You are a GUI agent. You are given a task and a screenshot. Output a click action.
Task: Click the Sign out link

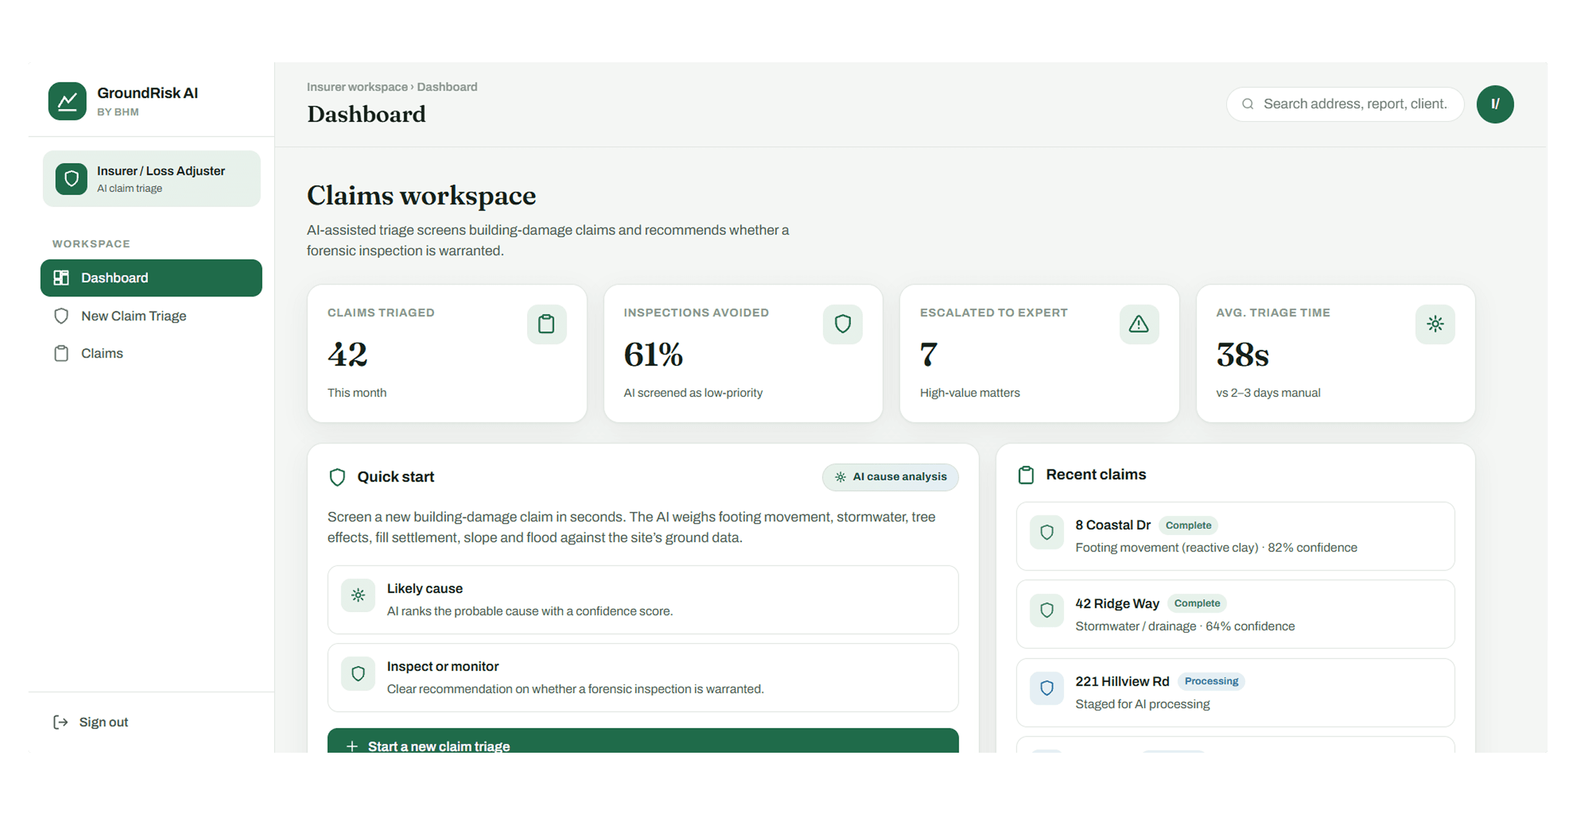pyautogui.click(x=91, y=722)
